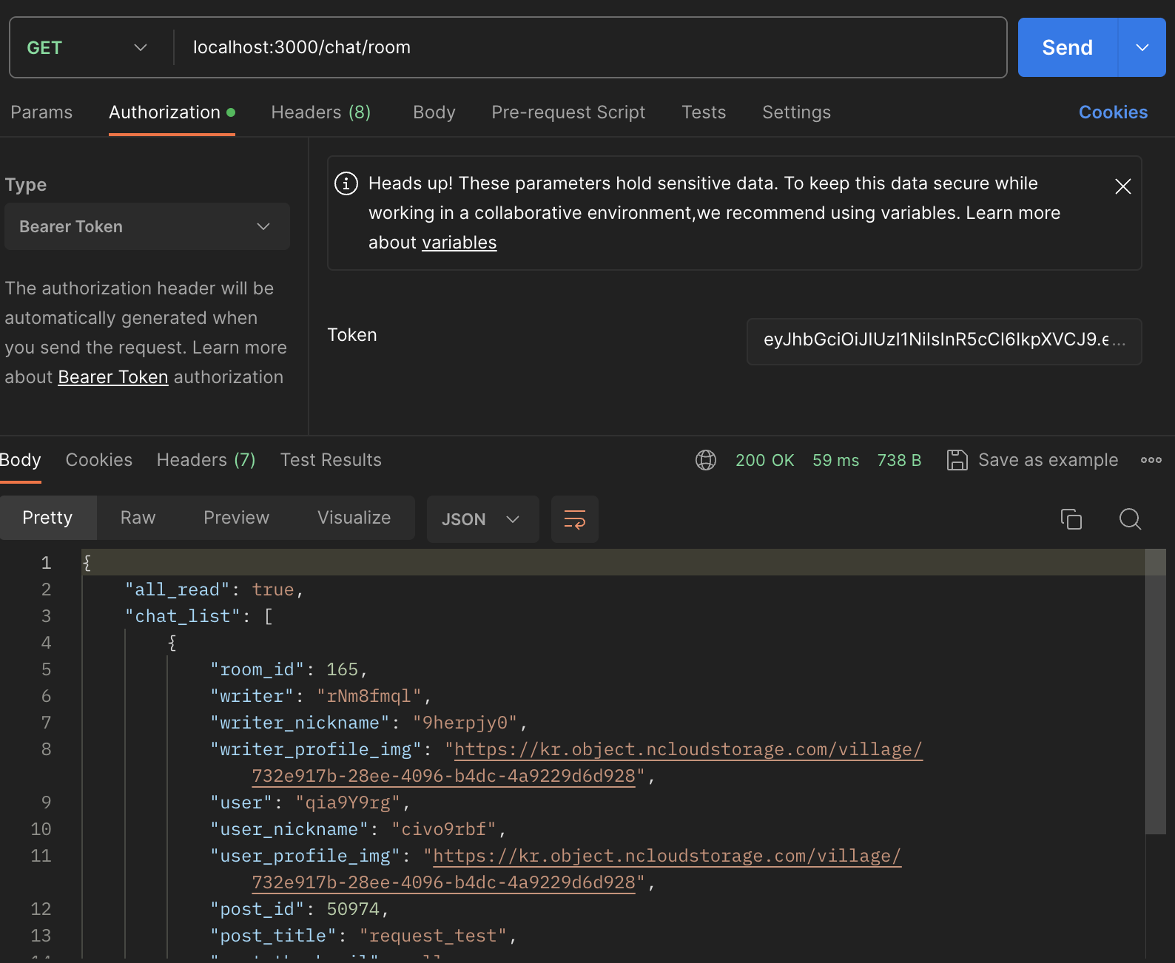Click the response body vertical scrollbar
This screenshot has height=963, width=1175.
pos(1155,695)
